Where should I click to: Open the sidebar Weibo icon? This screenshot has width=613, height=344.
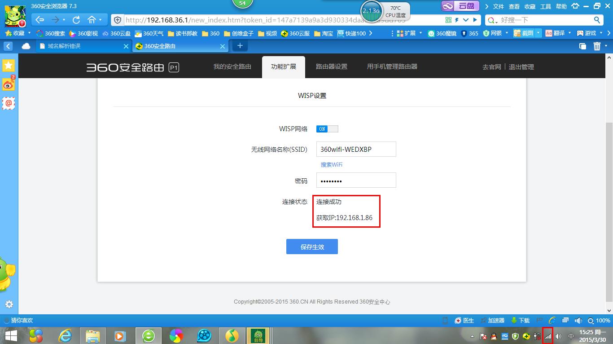point(9,84)
